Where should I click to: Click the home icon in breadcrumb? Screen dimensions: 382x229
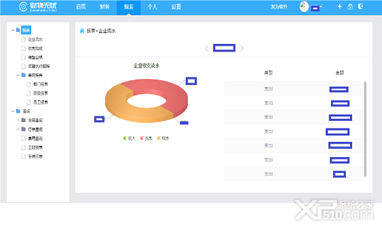point(82,31)
